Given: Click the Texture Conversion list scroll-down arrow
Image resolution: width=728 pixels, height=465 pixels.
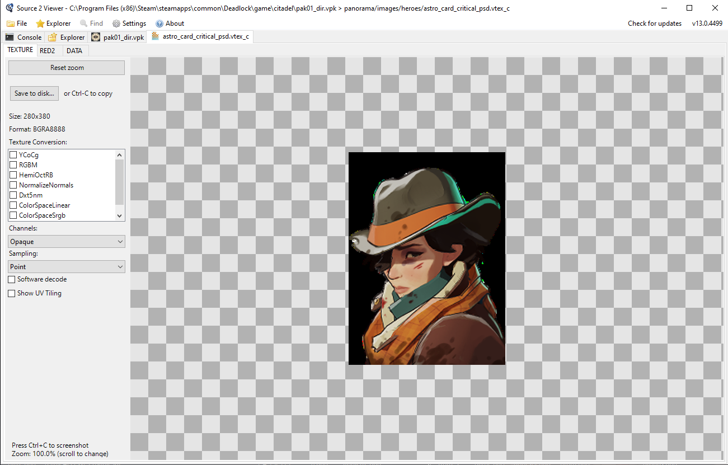Looking at the screenshot, I should (x=119, y=215).
